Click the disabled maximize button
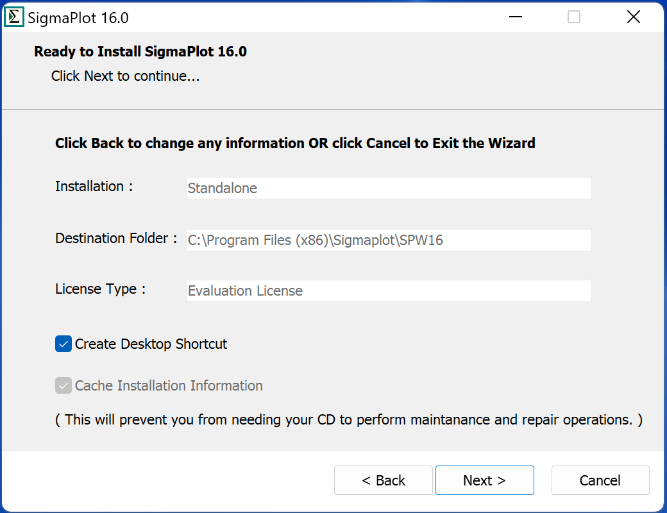The width and height of the screenshot is (667, 513). tap(574, 17)
